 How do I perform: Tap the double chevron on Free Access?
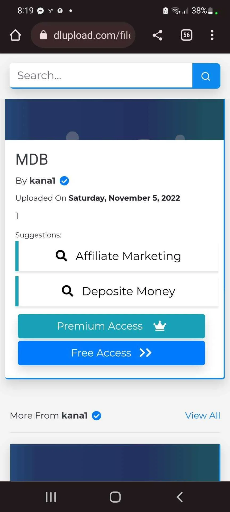pos(145,353)
